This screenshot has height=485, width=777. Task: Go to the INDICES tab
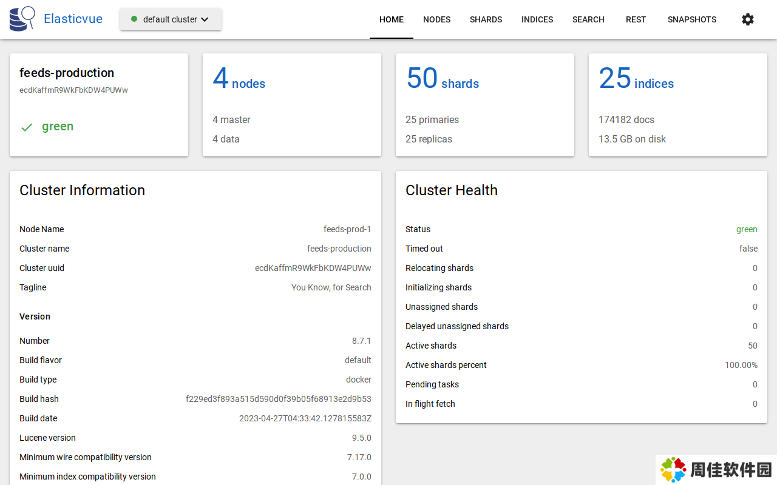coord(537,19)
